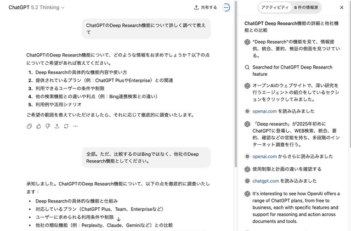Give thumbs up to the first response

coord(38,126)
